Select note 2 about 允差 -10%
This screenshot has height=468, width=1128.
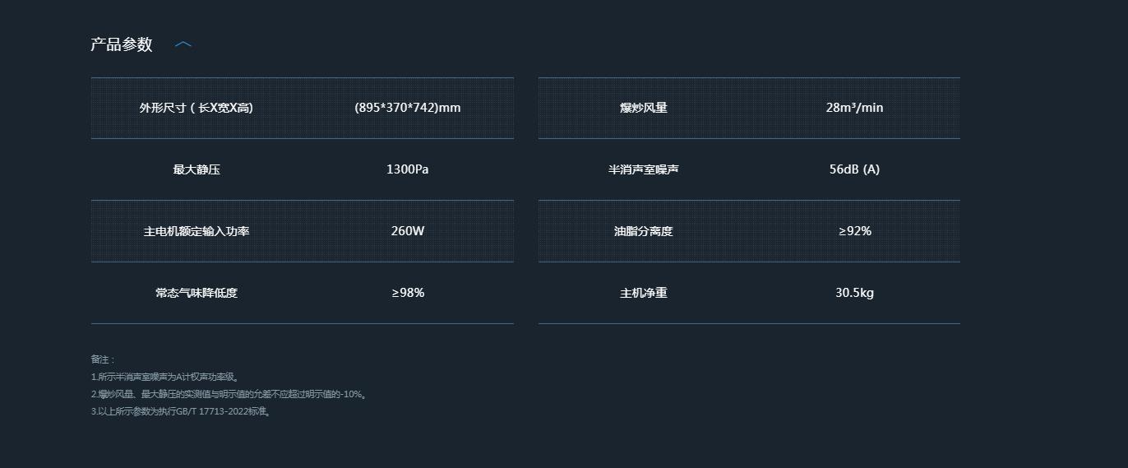tap(229, 394)
